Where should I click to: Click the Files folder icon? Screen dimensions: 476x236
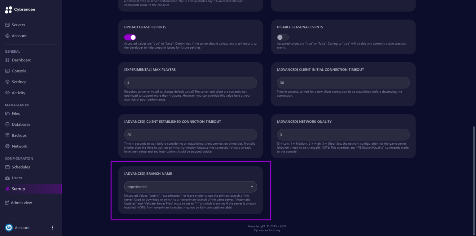pyautogui.click(x=7, y=113)
